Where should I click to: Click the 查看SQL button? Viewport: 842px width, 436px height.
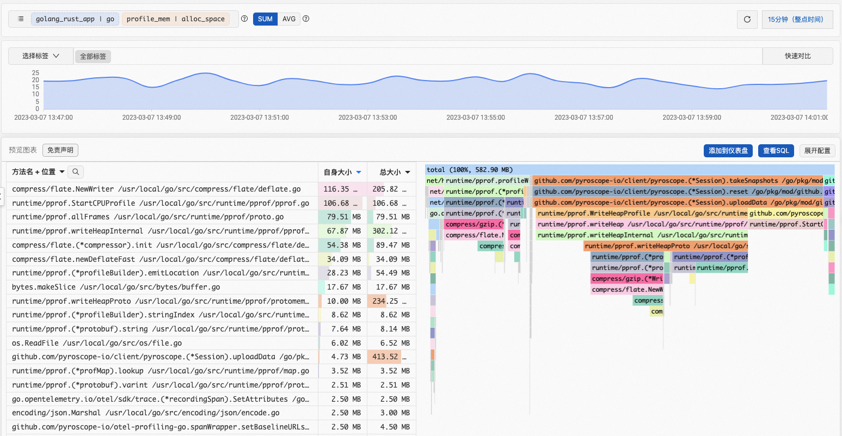tap(776, 151)
